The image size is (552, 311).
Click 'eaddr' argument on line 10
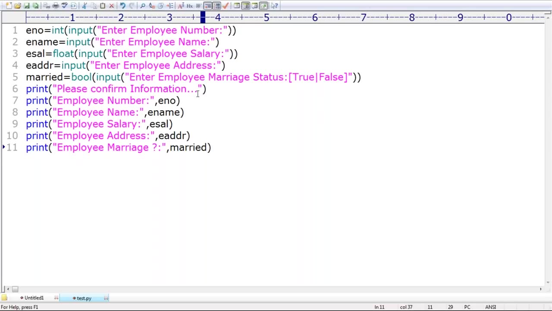pyautogui.click(x=172, y=136)
